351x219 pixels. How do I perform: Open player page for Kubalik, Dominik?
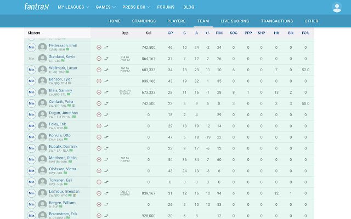63,147
